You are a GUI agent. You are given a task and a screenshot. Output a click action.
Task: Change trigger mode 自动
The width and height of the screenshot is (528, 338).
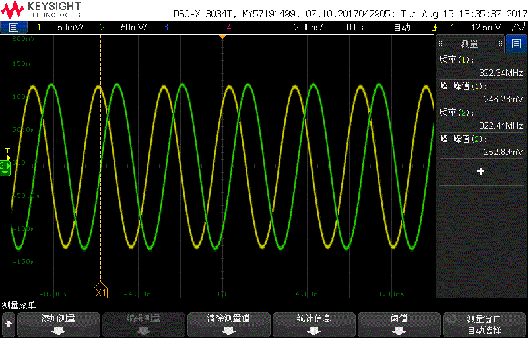(402, 28)
